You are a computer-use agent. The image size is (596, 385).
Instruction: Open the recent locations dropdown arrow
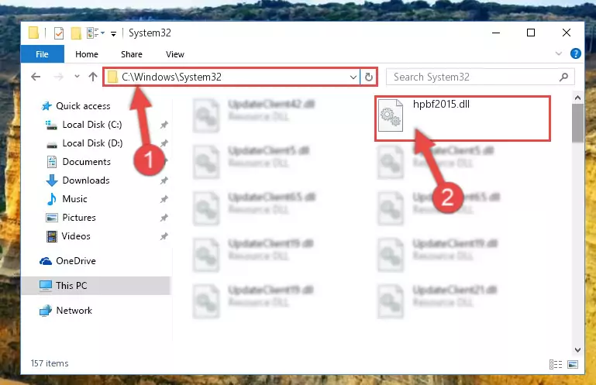(x=77, y=77)
